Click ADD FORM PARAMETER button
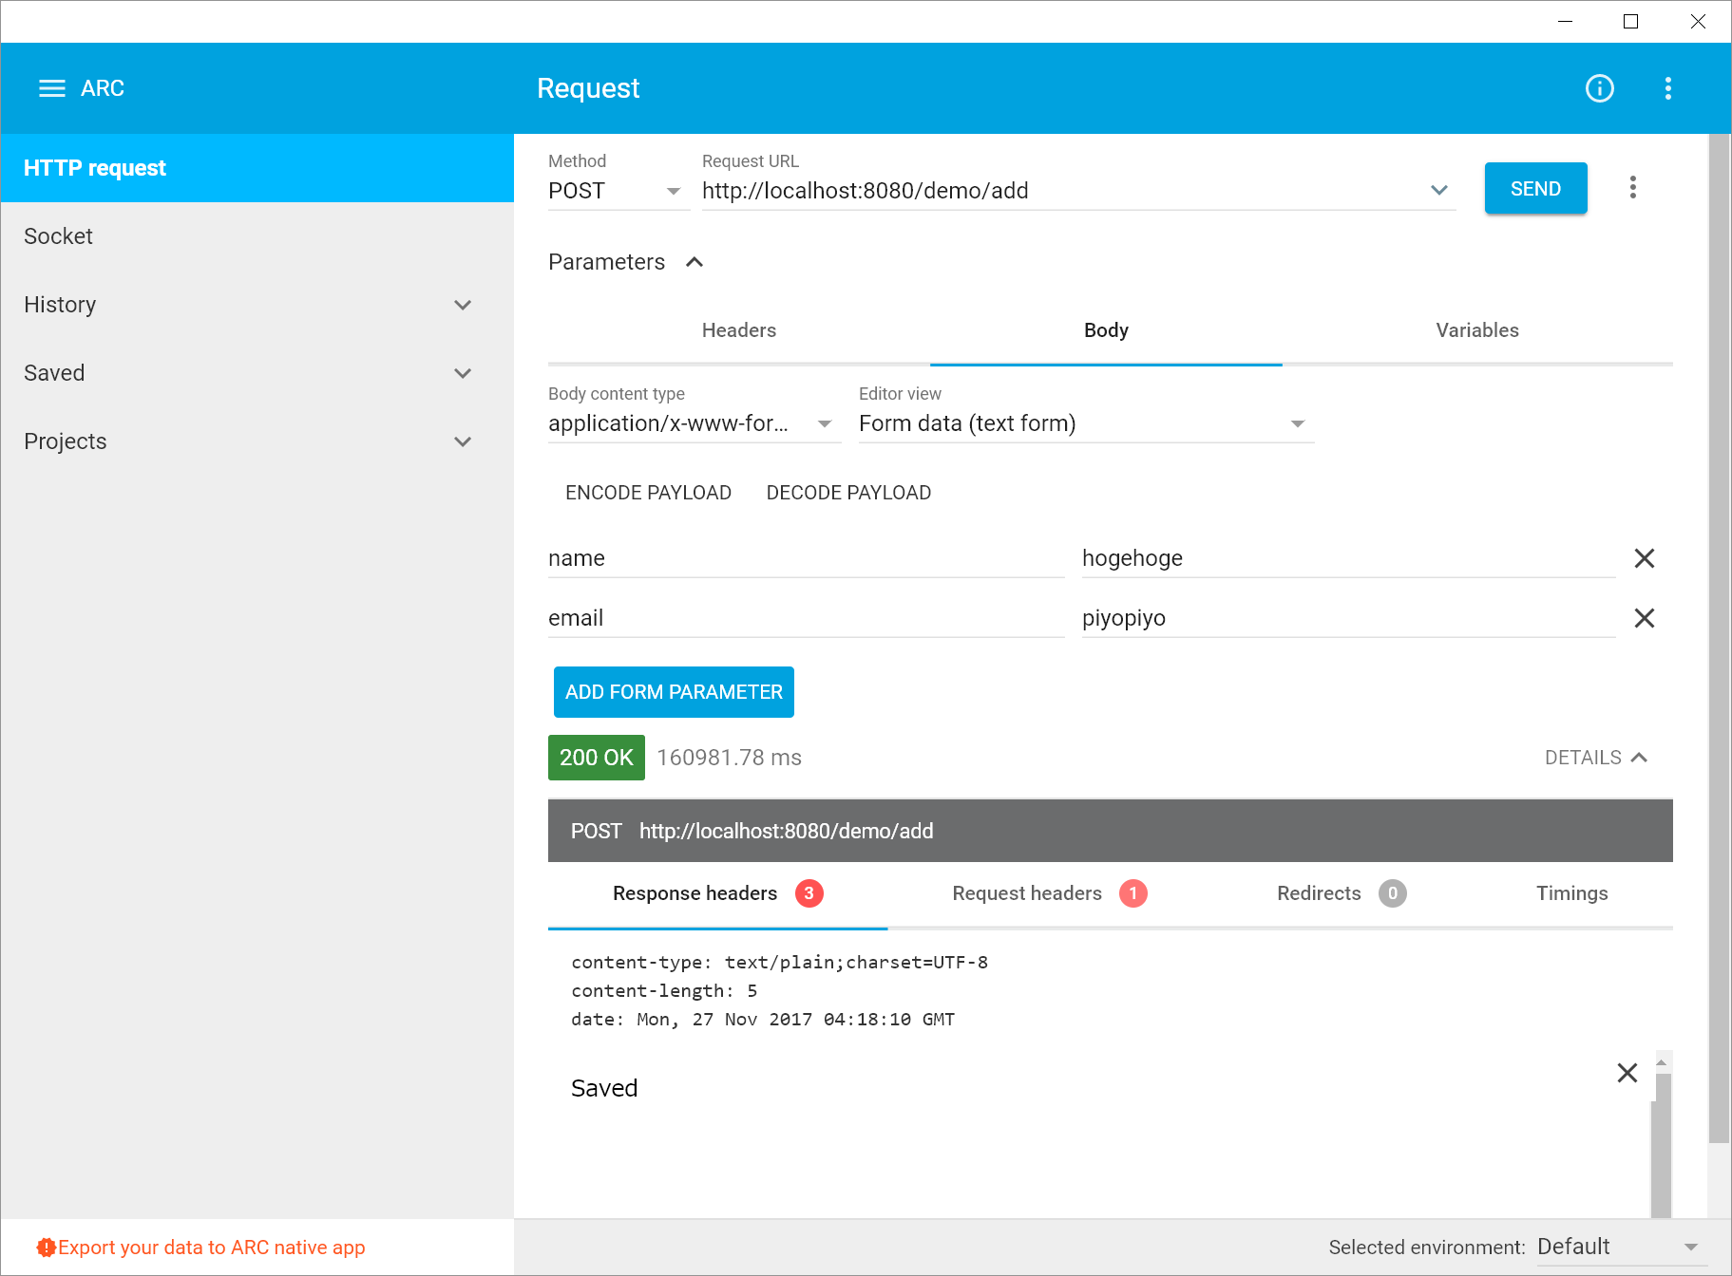This screenshot has width=1732, height=1276. 674,692
